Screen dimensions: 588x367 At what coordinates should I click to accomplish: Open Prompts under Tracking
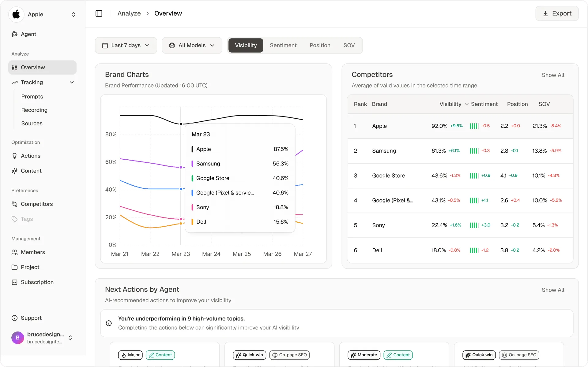[x=32, y=97]
